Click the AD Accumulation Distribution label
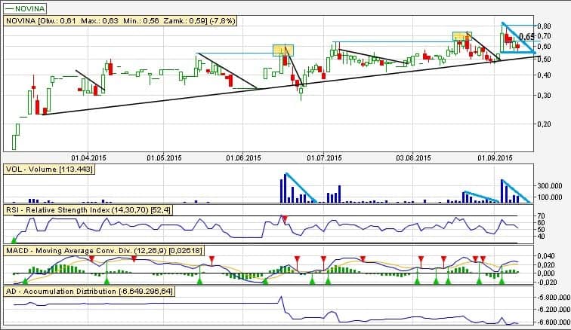The height and width of the screenshot is (330, 571). [89, 291]
